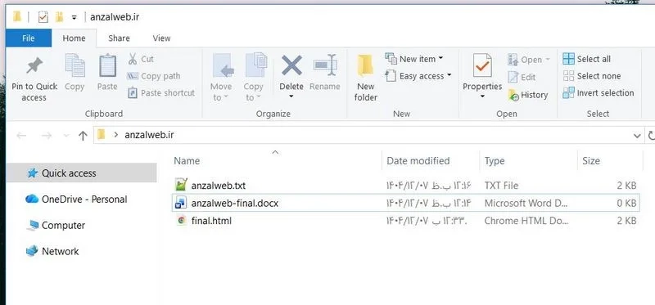Click the 0 KB size cell
Viewport: 655px width, 305px height.
pyautogui.click(x=626, y=203)
